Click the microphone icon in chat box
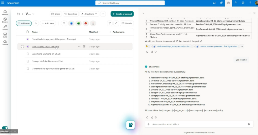The image size is (258, 135). pos(249,124)
